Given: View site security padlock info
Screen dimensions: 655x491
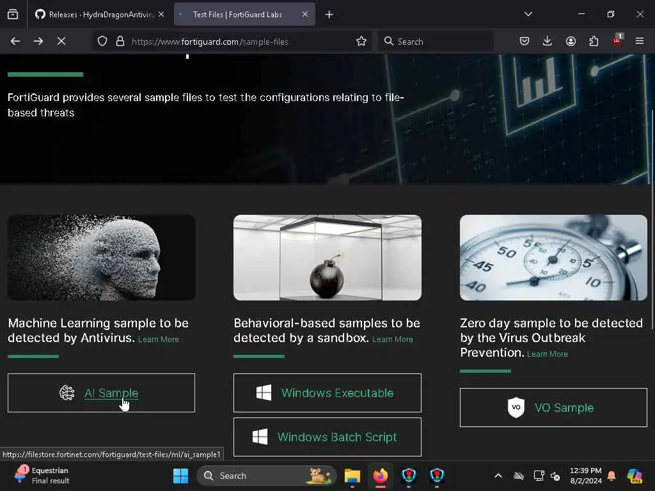Looking at the screenshot, I should [x=120, y=42].
